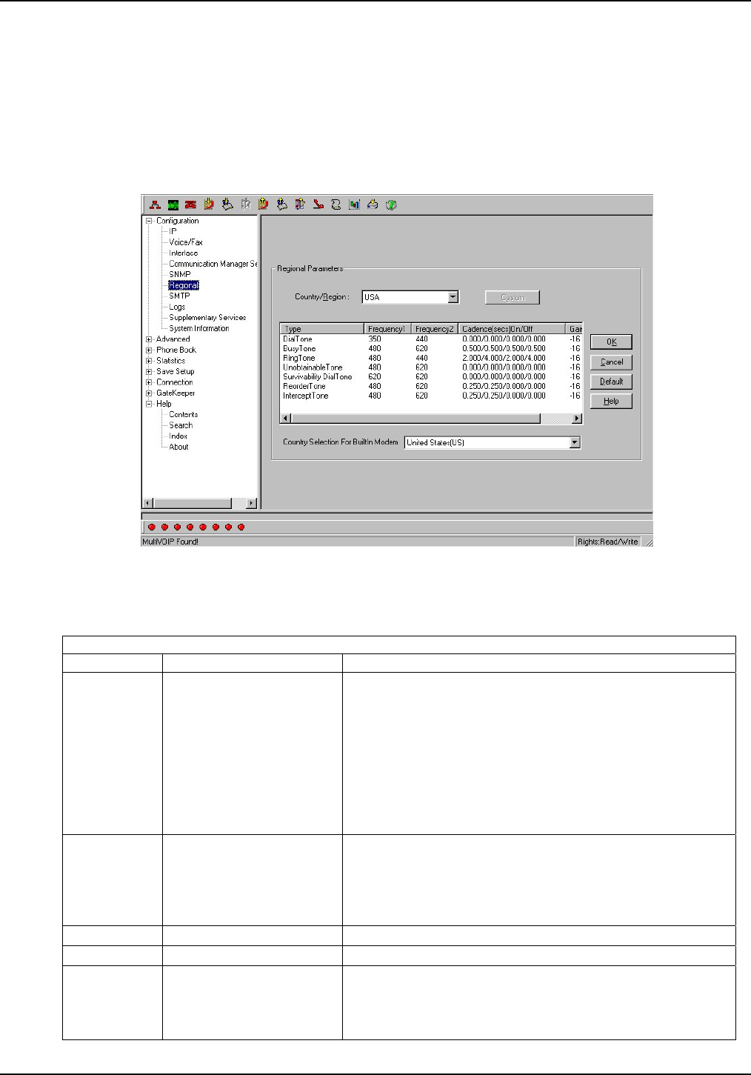This screenshot has height=1075, width=751.
Task: Click the tone table's right scroll arrow
Action: click(x=577, y=419)
